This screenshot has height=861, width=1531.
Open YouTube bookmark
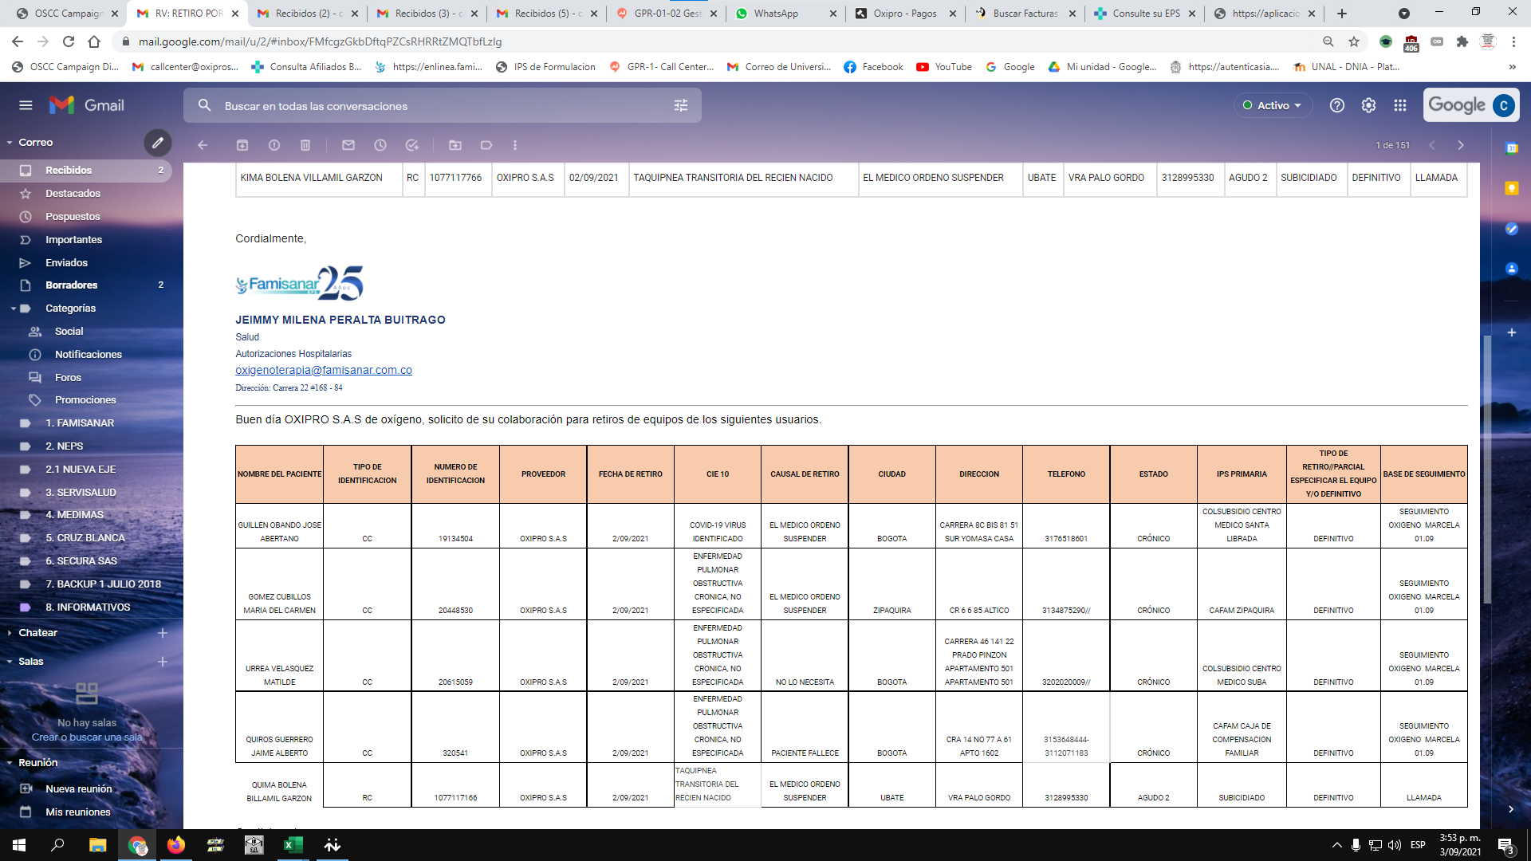click(944, 67)
